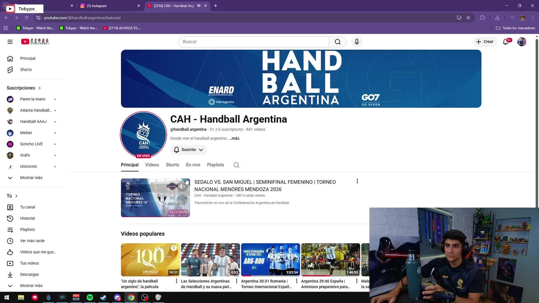Search within channel magnifier icon
The width and height of the screenshot is (539, 303).
[236, 165]
